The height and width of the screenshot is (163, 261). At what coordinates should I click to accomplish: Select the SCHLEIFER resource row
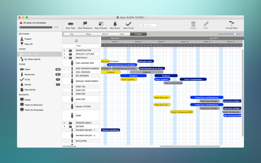pos(81,141)
